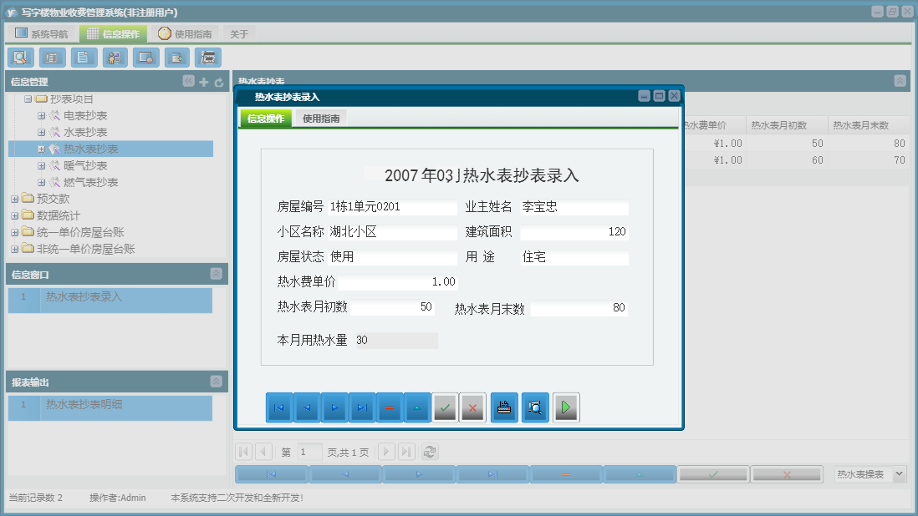Go to the next record in the dialog
Screen dimensions: 918x516
335,407
